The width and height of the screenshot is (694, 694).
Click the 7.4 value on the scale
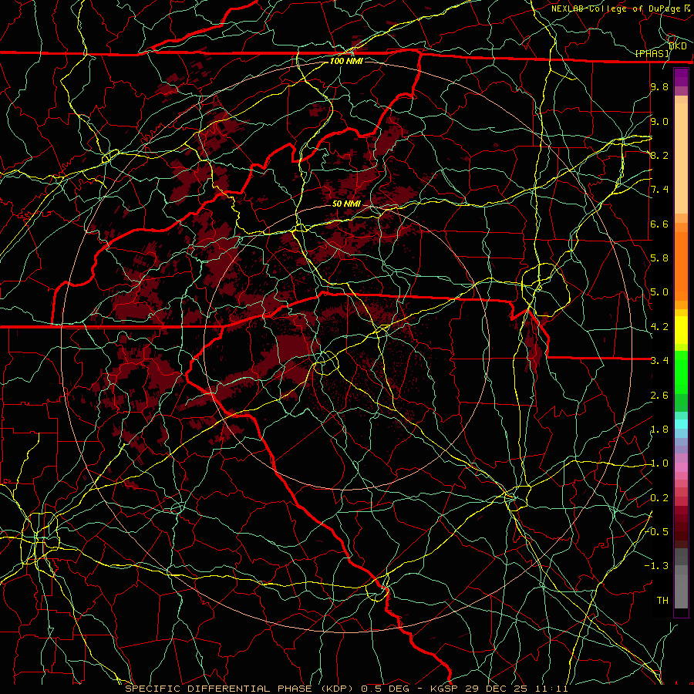pos(659,190)
